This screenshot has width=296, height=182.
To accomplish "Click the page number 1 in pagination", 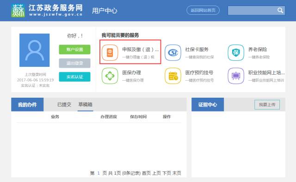I will pos(99,173).
